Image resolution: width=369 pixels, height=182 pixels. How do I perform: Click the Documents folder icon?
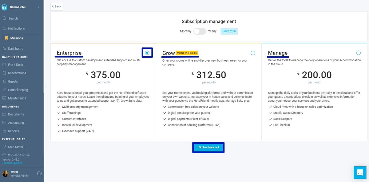point(4,114)
